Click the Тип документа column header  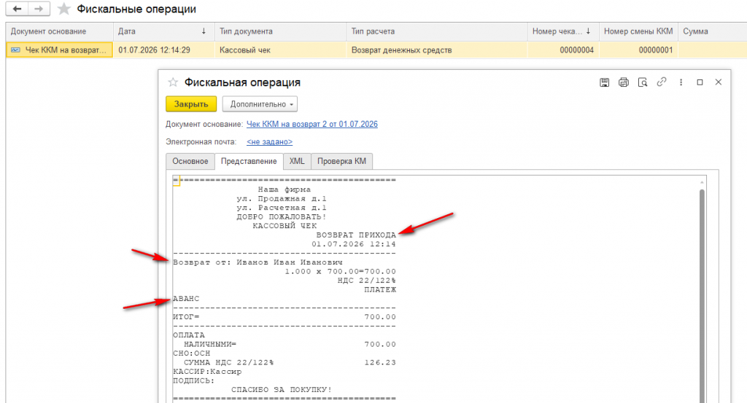(280, 31)
